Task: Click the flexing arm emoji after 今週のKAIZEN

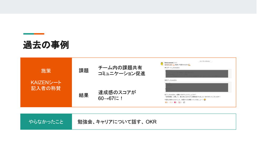Action: coord(189,65)
